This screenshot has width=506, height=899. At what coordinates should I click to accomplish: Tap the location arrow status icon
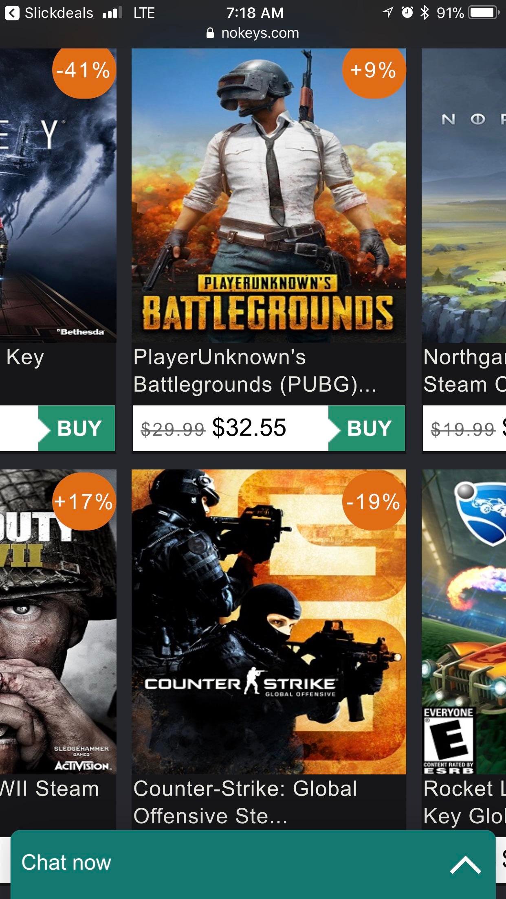(x=387, y=13)
